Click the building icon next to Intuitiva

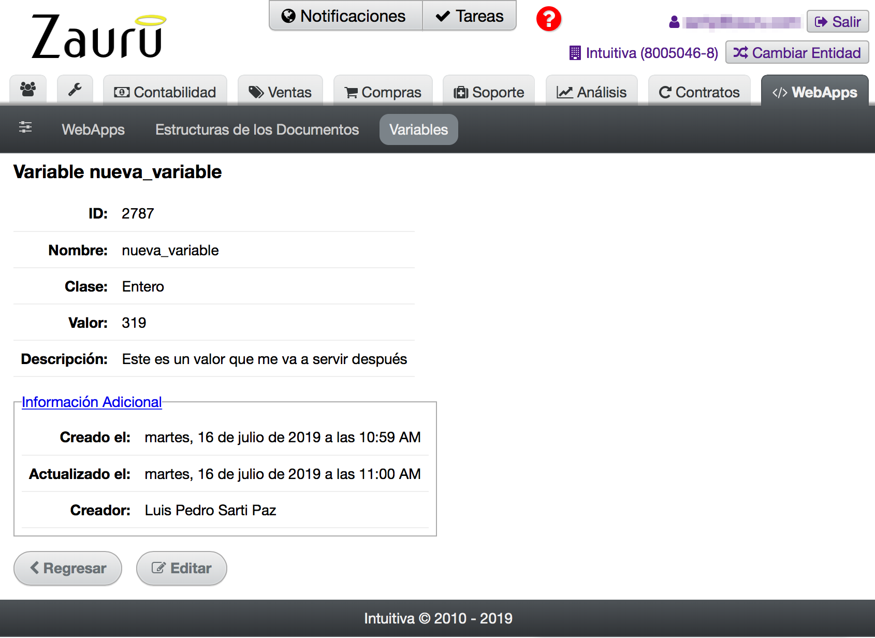click(x=575, y=53)
